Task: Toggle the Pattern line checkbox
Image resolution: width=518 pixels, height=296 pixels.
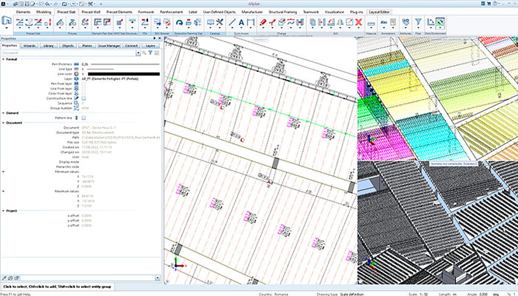Action: click(84, 118)
